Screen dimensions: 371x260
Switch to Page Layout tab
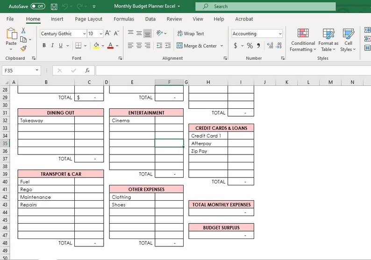(88, 19)
